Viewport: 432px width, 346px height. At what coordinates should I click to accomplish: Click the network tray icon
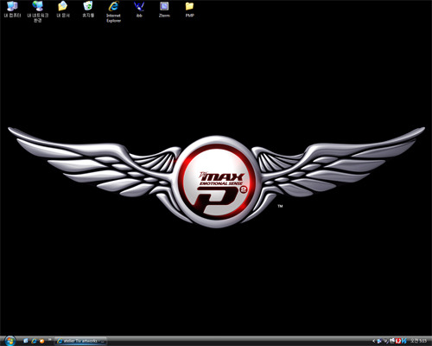point(379,341)
